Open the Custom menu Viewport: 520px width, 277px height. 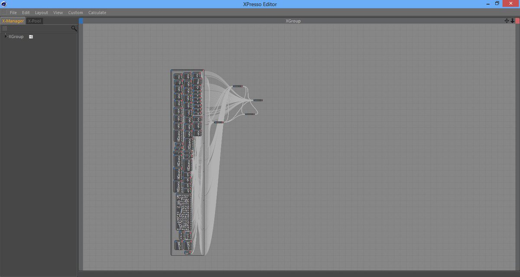tap(75, 13)
